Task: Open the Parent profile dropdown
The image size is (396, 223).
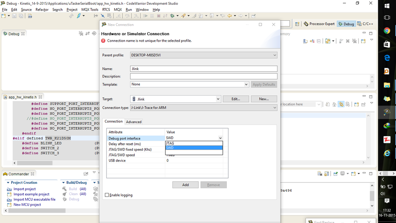Action: coord(275,55)
